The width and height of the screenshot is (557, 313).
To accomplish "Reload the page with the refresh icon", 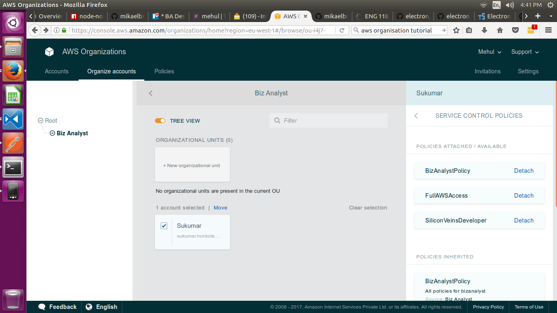I will pyautogui.click(x=342, y=30).
